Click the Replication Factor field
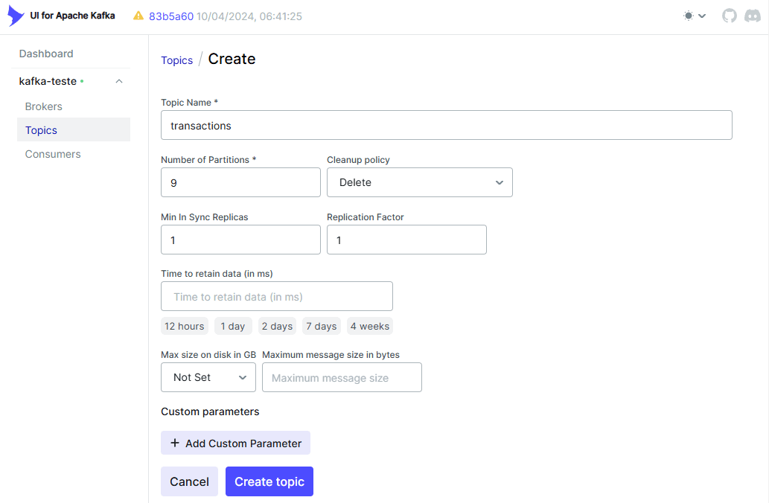The width and height of the screenshot is (769, 503). click(x=406, y=240)
